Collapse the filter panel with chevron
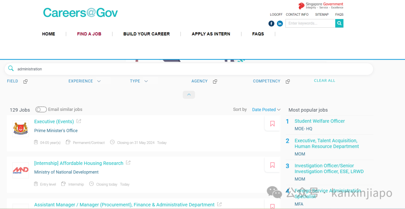 point(189,95)
